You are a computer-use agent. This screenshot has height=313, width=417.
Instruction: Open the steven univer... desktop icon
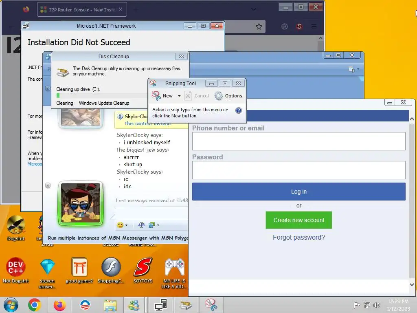pyautogui.click(x=47, y=273)
